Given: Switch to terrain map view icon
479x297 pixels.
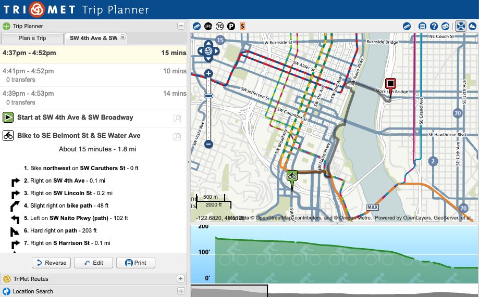Looking at the screenshot, I should tap(472, 26).
